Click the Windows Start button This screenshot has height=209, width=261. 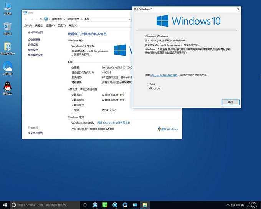click(4, 205)
